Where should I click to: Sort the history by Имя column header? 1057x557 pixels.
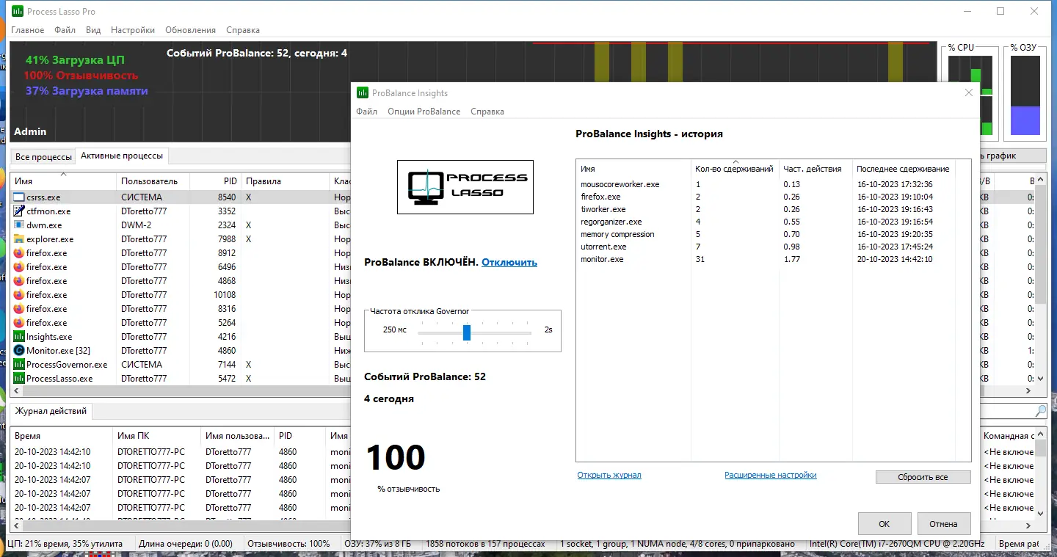(633, 169)
